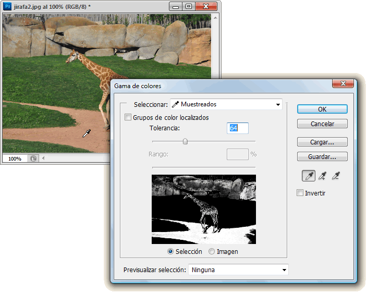Pick the Subtract from Sample eyedropper

(336, 176)
